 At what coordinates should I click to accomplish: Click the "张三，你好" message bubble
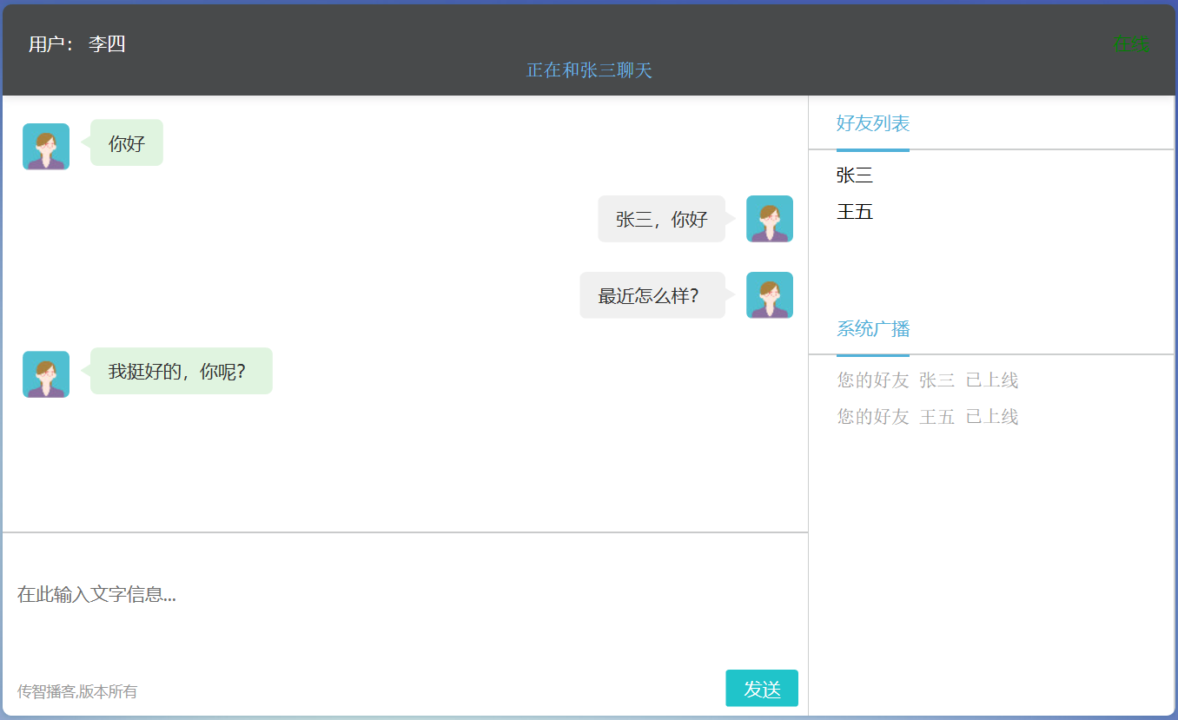click(x=661, y=219)
